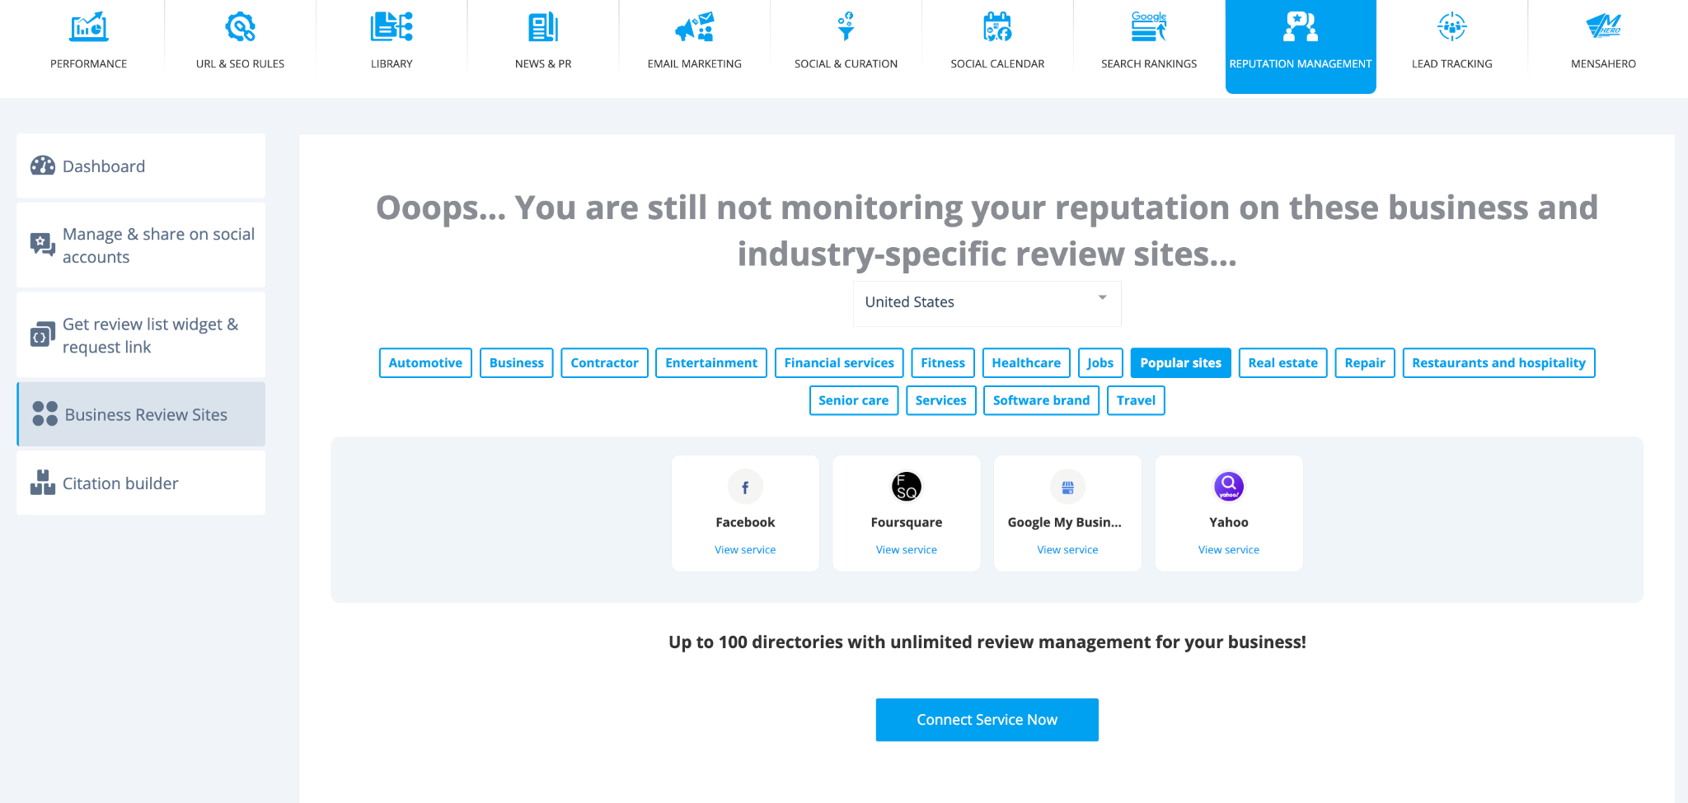
Task: Choose the Entertainment category filter
Action: click(x=711, y=363)
